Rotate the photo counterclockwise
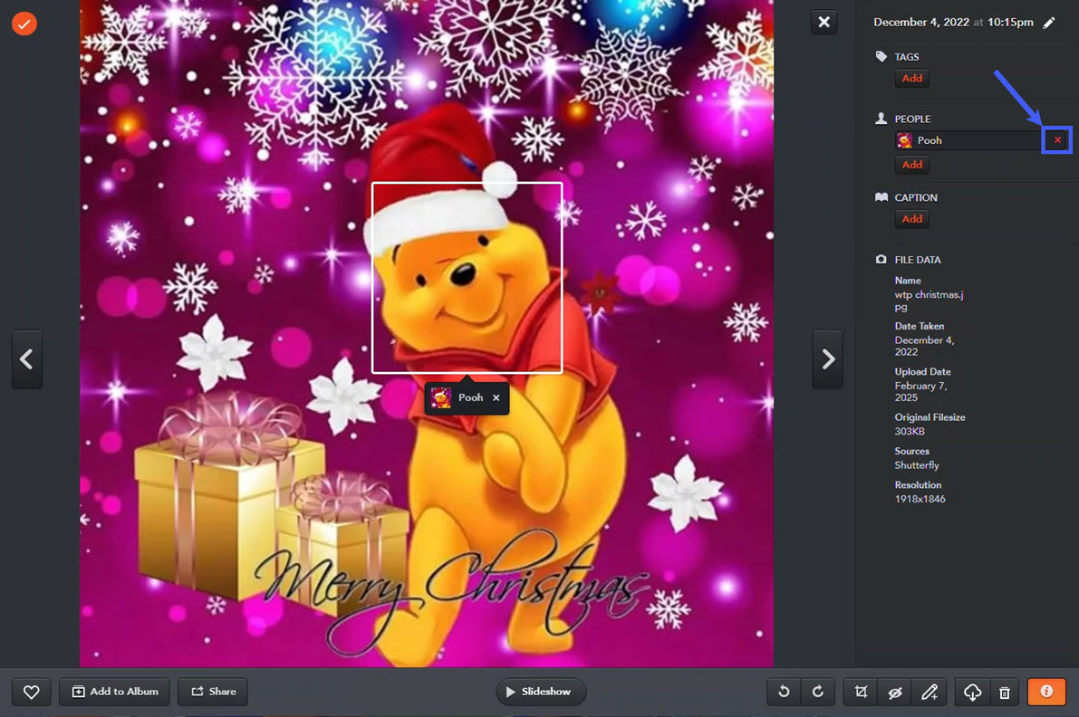Screen dimensions: 1079x717 (x=783, y=692)
